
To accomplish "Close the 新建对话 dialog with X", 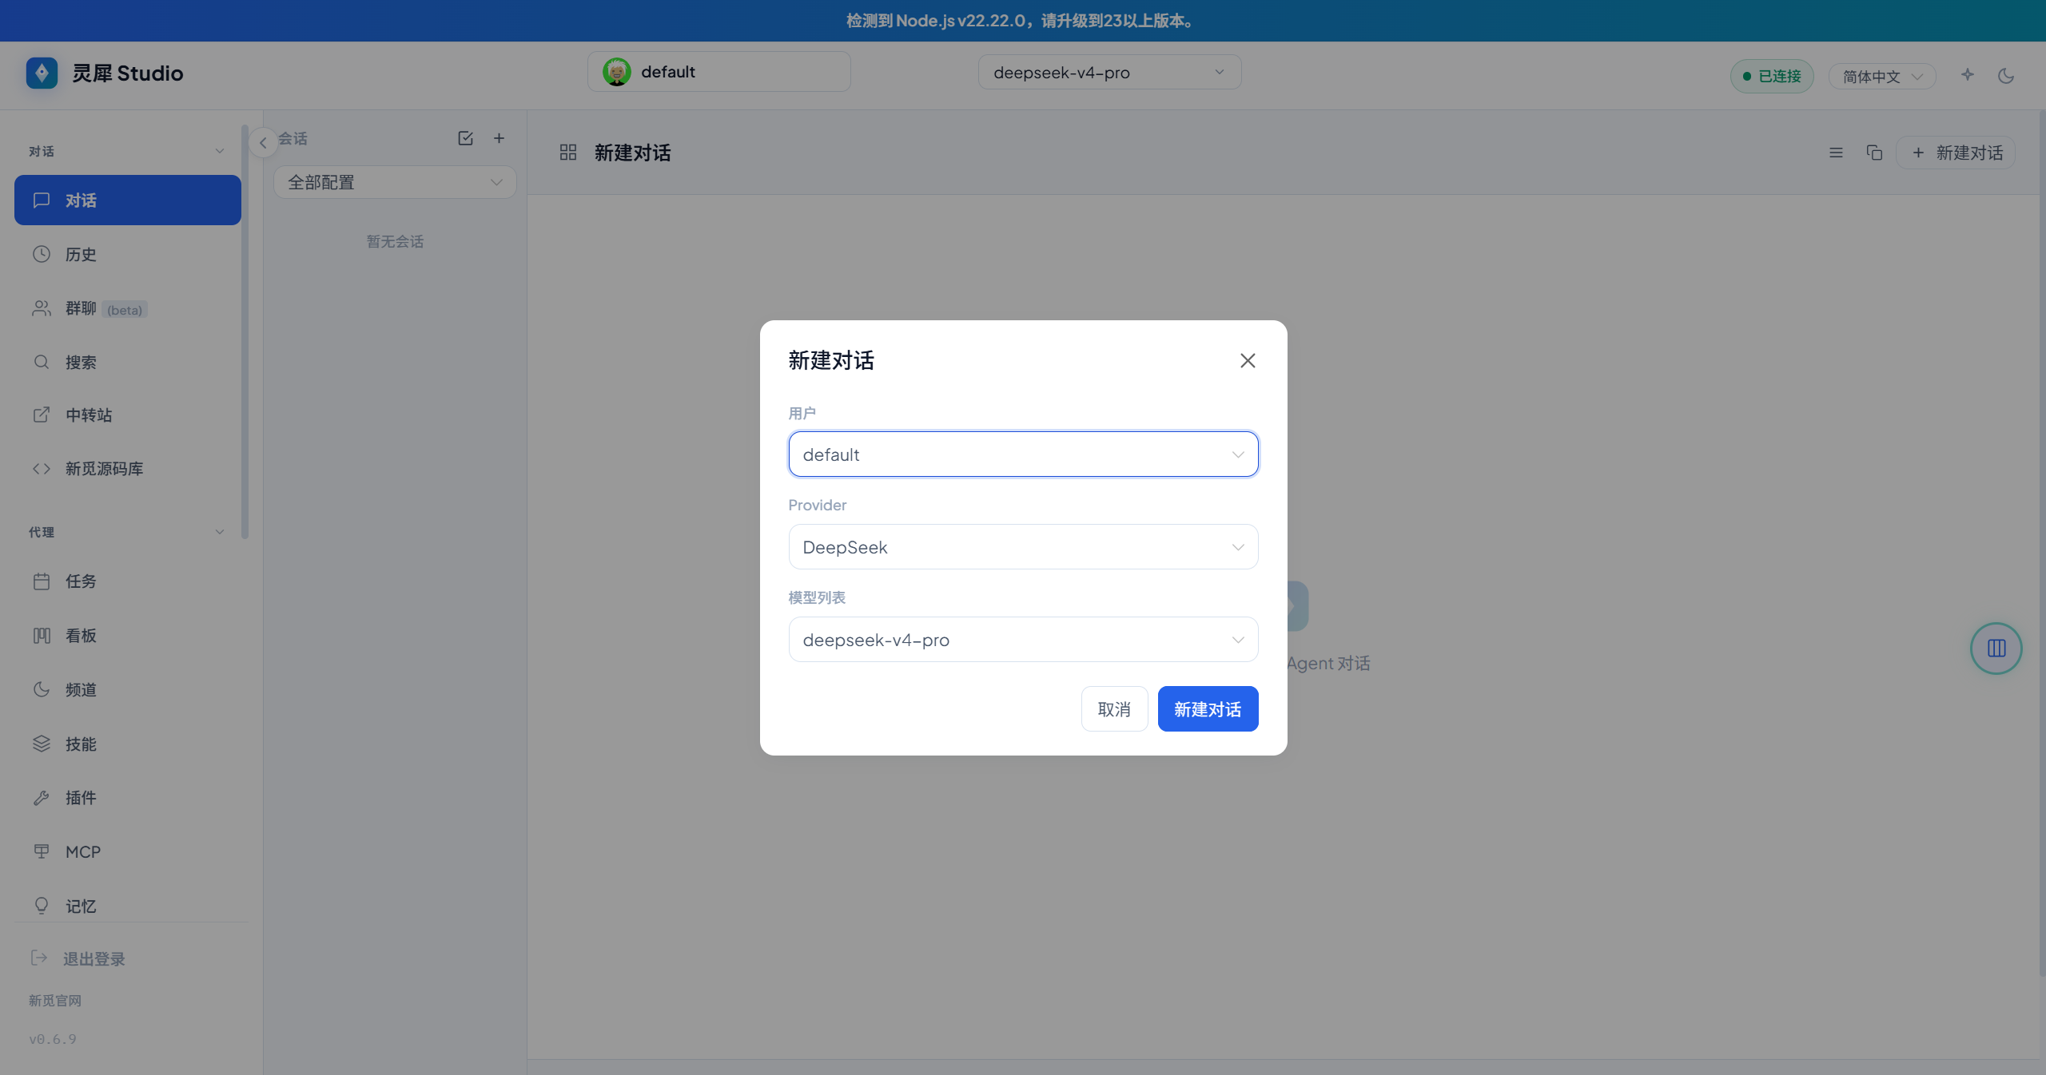I will click(1248, 361).
